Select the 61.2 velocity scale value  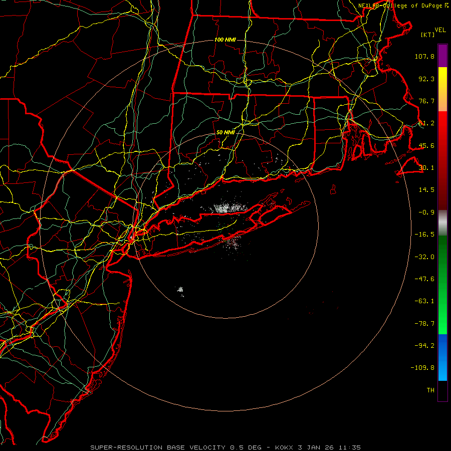coord(426,123)
